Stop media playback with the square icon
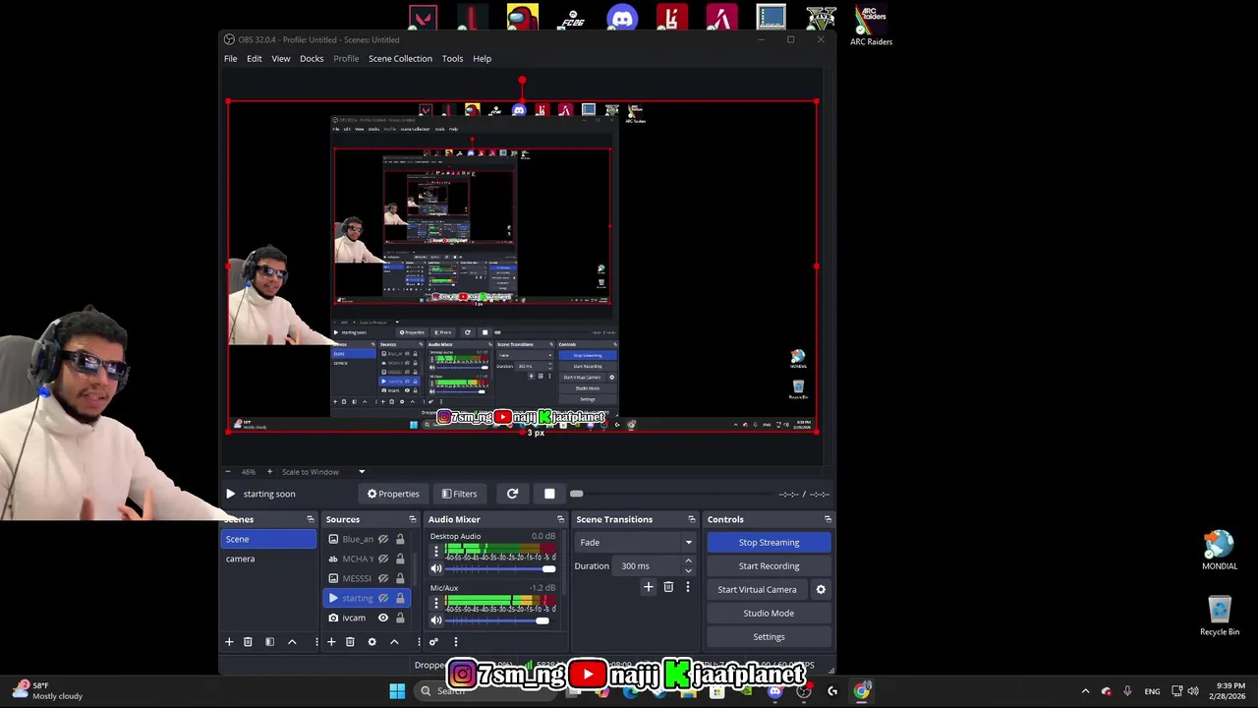1258x708 pixels. 549,494
